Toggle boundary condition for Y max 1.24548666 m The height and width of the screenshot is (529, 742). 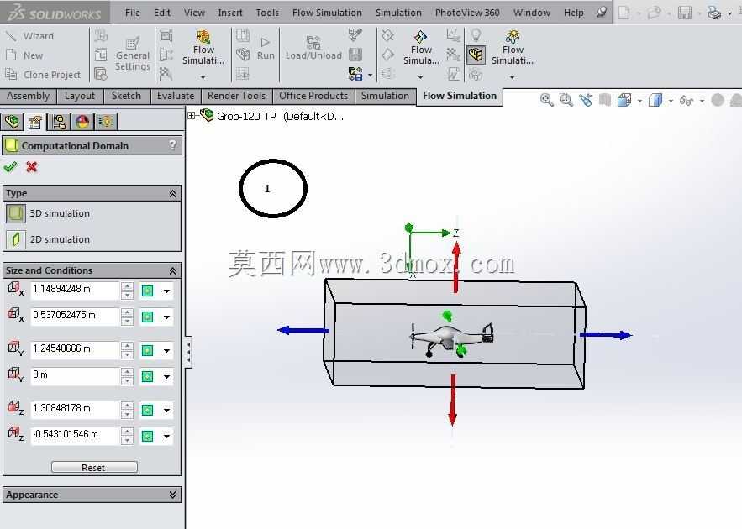(147, 350)
